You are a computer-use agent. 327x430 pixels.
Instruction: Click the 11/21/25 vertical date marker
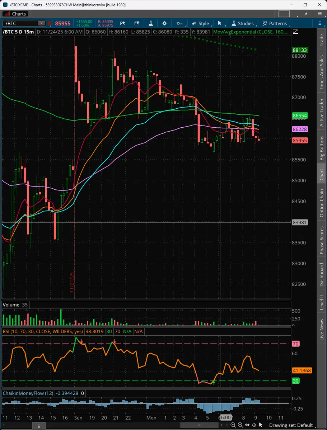tap(72, 282)
